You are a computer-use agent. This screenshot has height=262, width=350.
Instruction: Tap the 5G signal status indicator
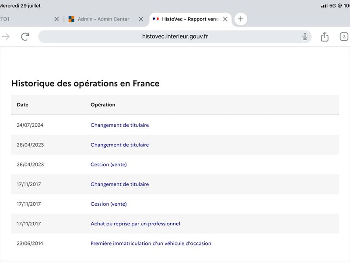(332, 6)
